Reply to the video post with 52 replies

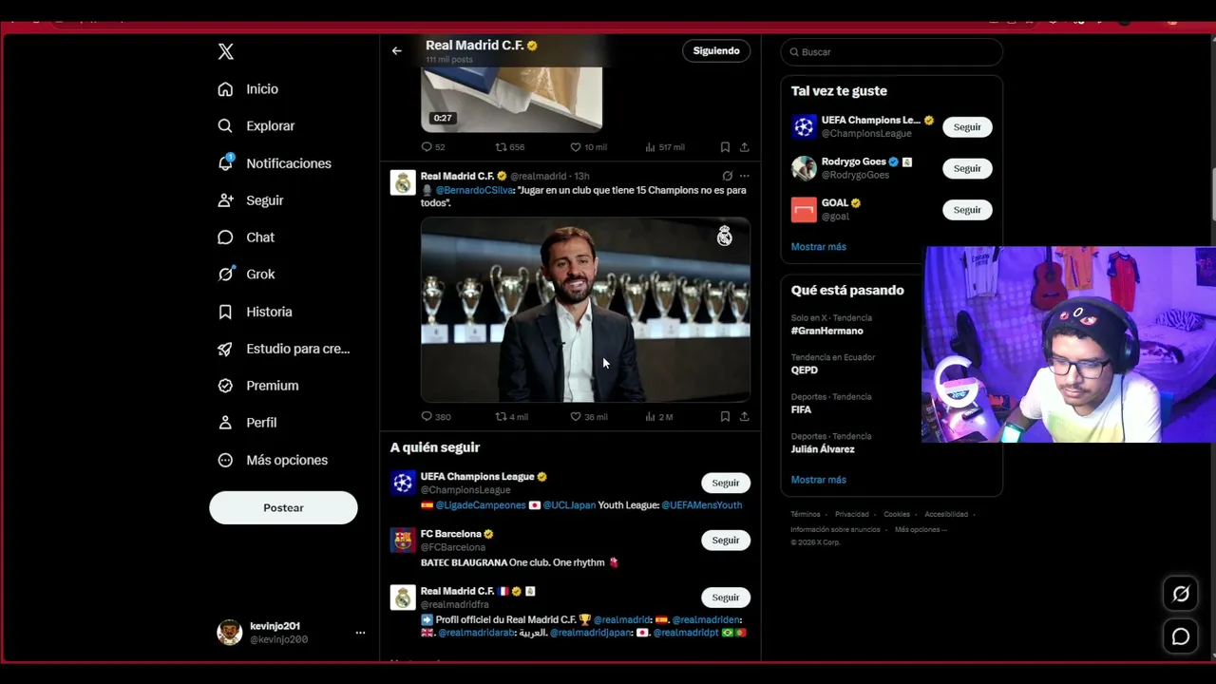coord(427,147)
